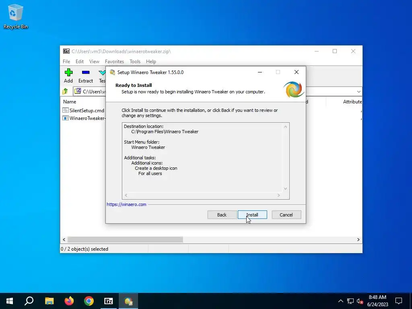
Task: Click the summary box scroll left arrow
Action: point(126,195)
